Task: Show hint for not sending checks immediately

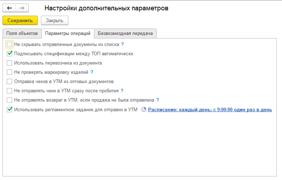Action: pos(122,91)
